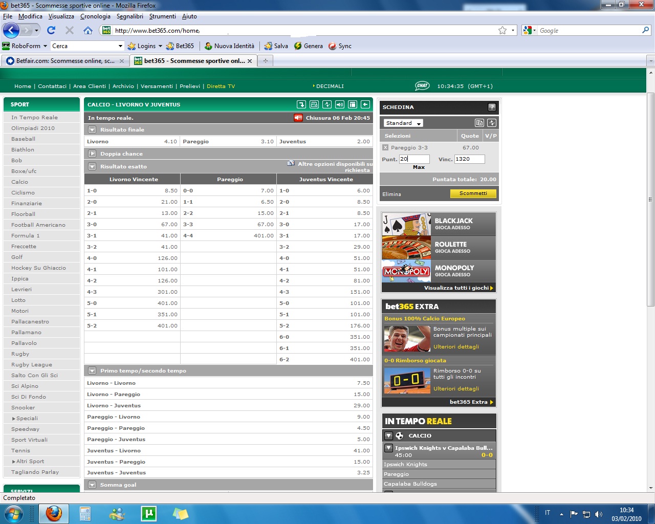Screen dimensions: 655x524
Task: Open the new tab plus button
Action: [x=265, y=61]
